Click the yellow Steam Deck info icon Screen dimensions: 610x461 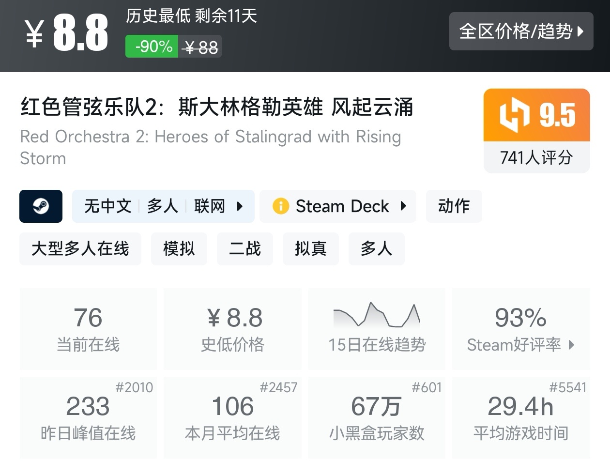point(281,206)
